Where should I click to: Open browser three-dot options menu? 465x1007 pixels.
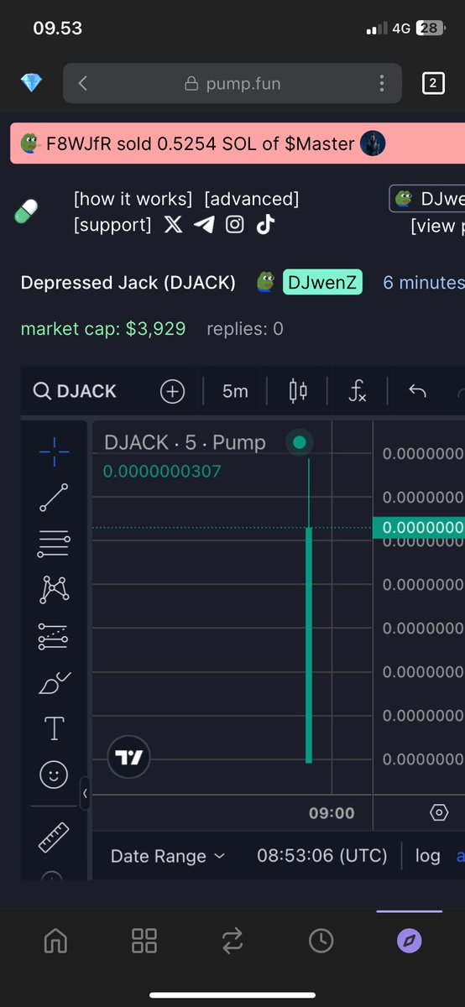point(382,83)
